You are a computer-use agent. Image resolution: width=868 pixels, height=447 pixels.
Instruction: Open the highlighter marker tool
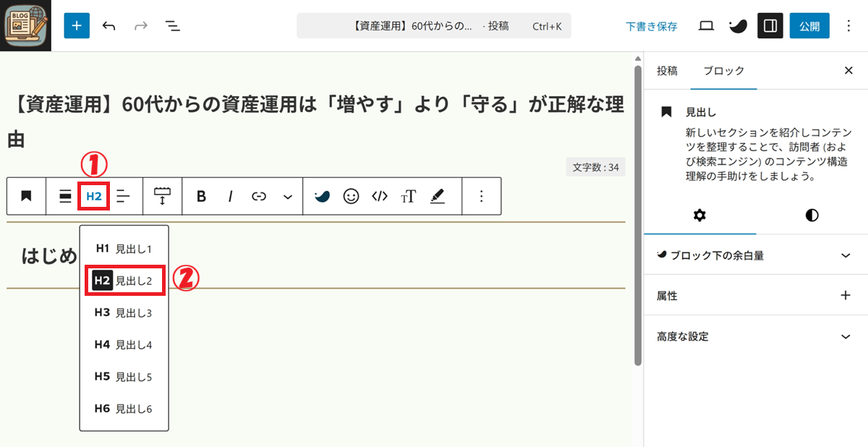click(438, 197)
